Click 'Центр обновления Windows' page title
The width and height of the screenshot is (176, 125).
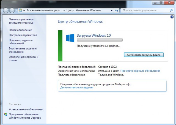pyautogui.click(x=80, y=21)
